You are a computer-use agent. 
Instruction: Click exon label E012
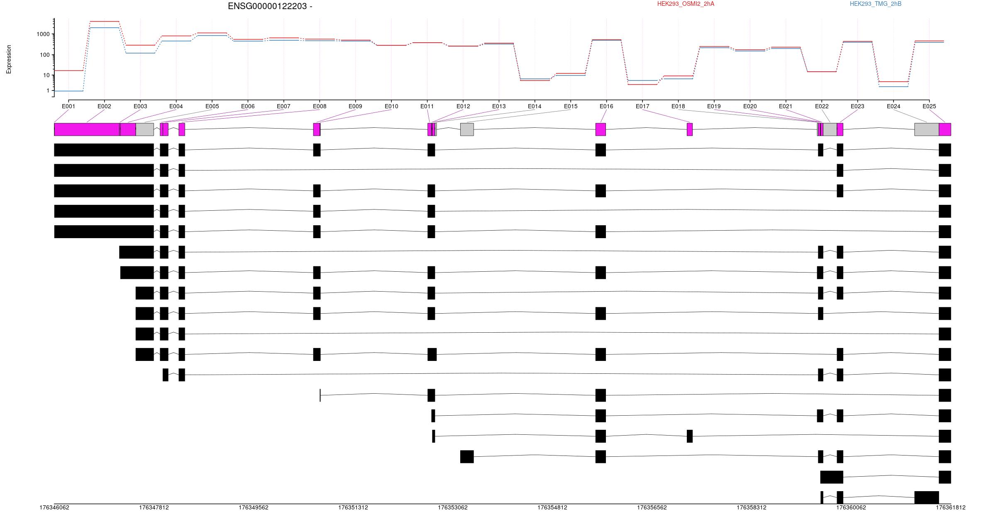click(463, 106)
